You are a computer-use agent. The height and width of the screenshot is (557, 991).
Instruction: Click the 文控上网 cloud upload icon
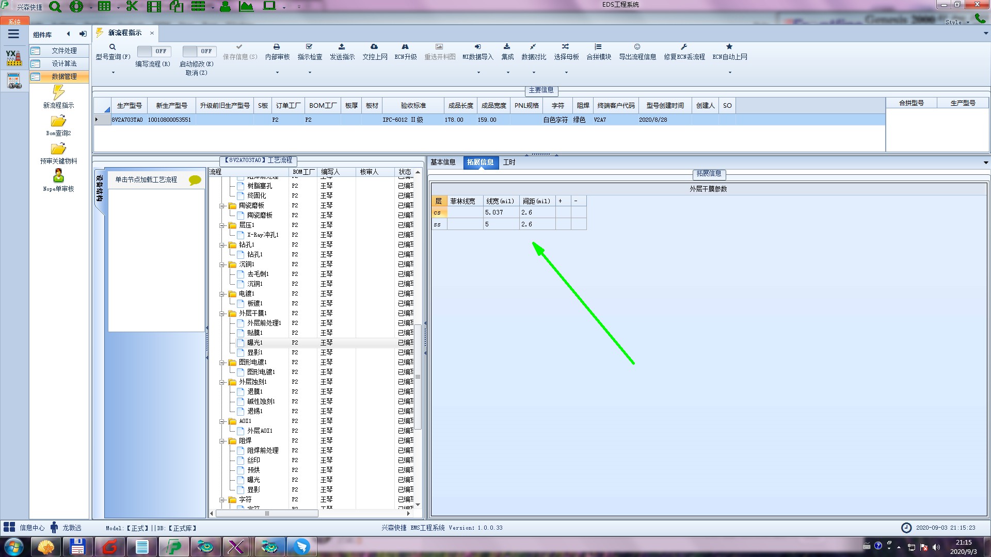(x=374, y=47)
